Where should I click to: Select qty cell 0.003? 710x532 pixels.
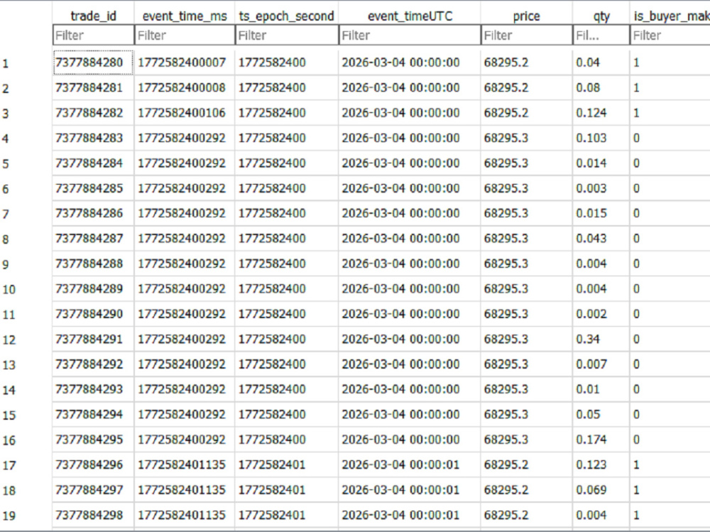[x=601, y=188]
